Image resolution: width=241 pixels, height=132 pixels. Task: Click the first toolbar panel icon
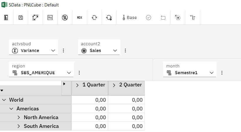tap(6, 18)
